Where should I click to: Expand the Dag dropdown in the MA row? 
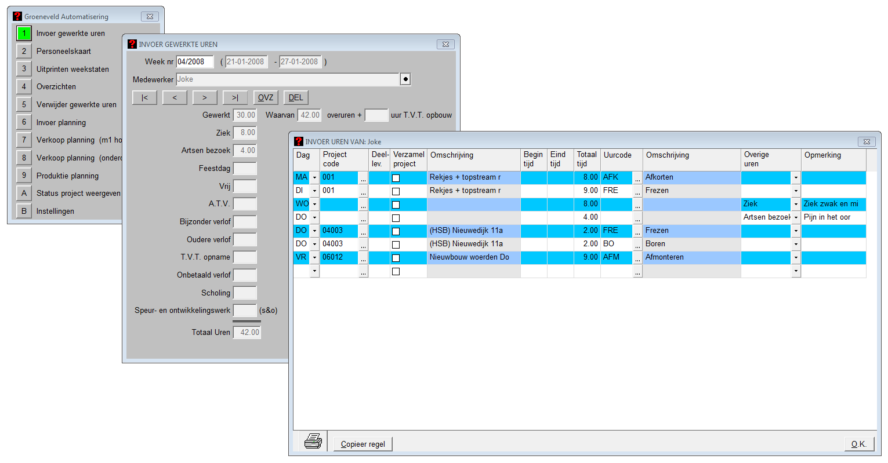pyautogui.click(x=314, y=177)
